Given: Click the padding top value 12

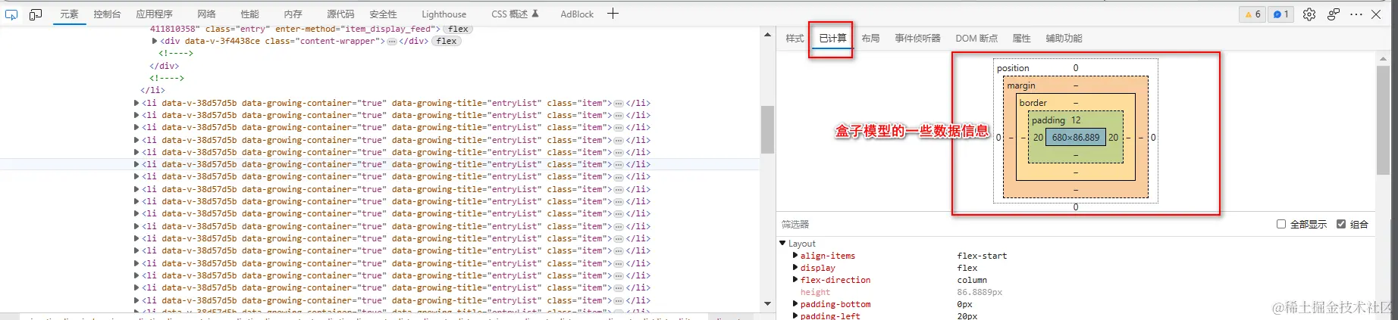Looking at the screenshot, I should pyautogui.click(x=1076, y=120).
